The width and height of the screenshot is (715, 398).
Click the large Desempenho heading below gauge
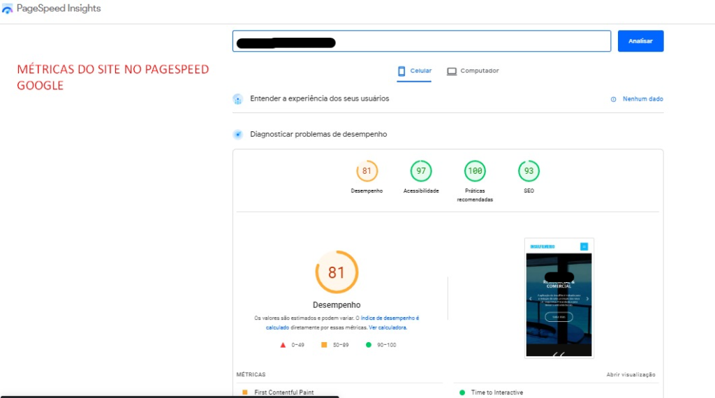[337, 305]
